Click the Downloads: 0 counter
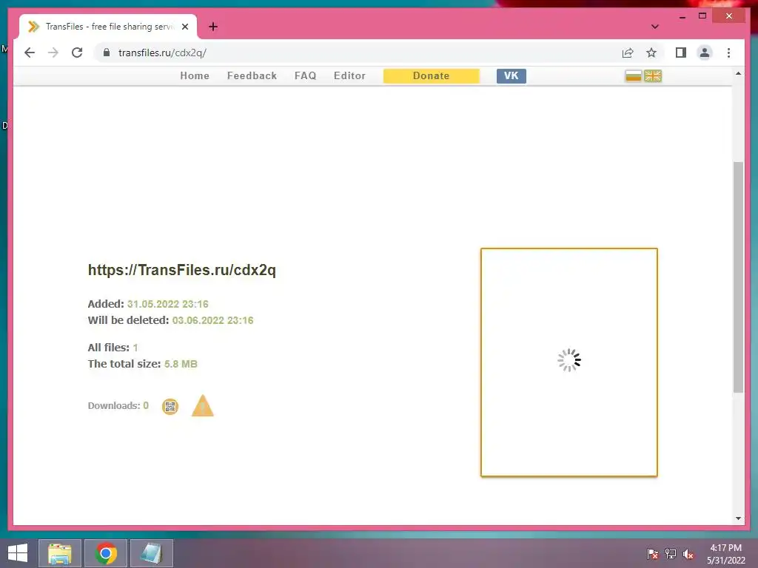The height and width of the screenshot is (568, 758). point(118,406)
